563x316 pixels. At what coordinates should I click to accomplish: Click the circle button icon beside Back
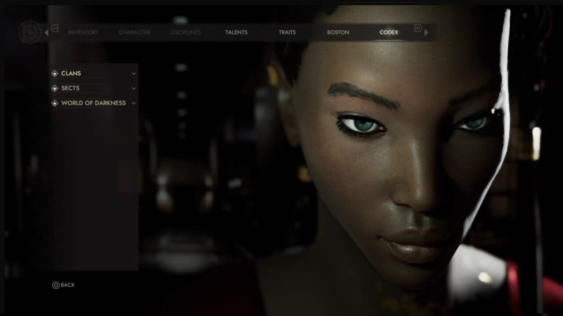pos(56,285)
